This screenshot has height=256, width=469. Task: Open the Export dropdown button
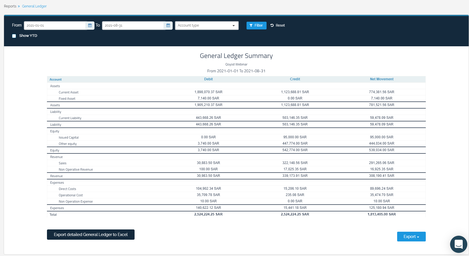pos(411,237)
